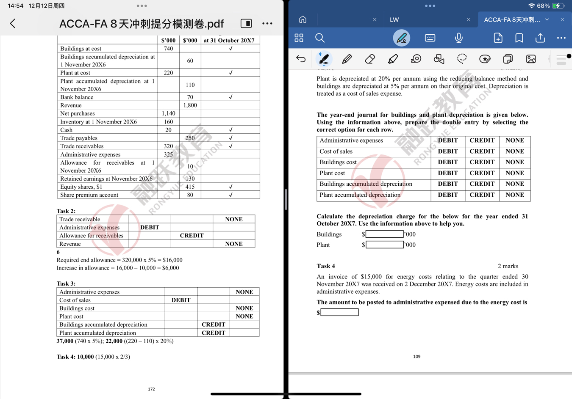The height and width of the screenshot is (399, 572).
Task: Choose NONE for Administrative expenses row
Action: click(515, 140)
